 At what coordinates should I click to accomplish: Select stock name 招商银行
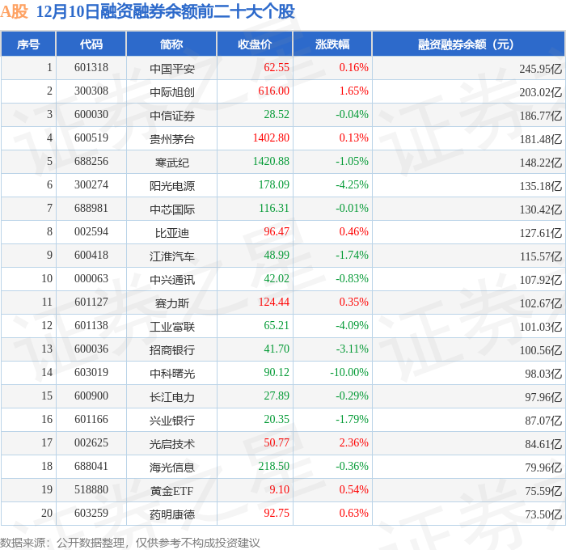tap(172, 350)
